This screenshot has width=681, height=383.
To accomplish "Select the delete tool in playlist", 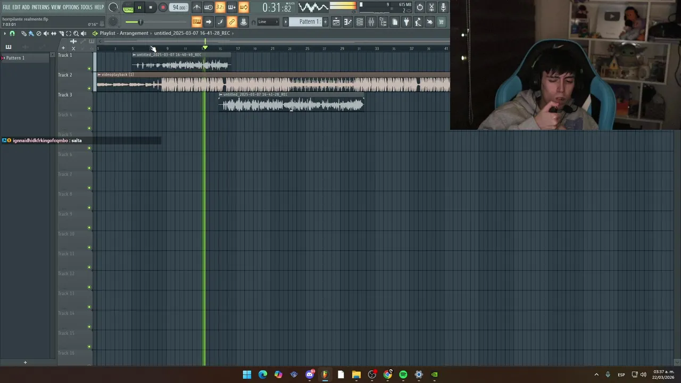I will (39, 34).
